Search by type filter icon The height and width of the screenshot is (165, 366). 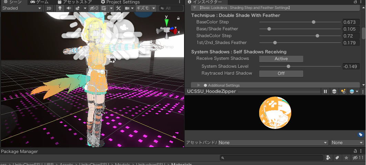tap(328, 158)
